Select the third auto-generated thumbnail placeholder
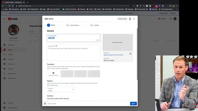This screenshot has width=198, height=111. click(x=94, y=74)
